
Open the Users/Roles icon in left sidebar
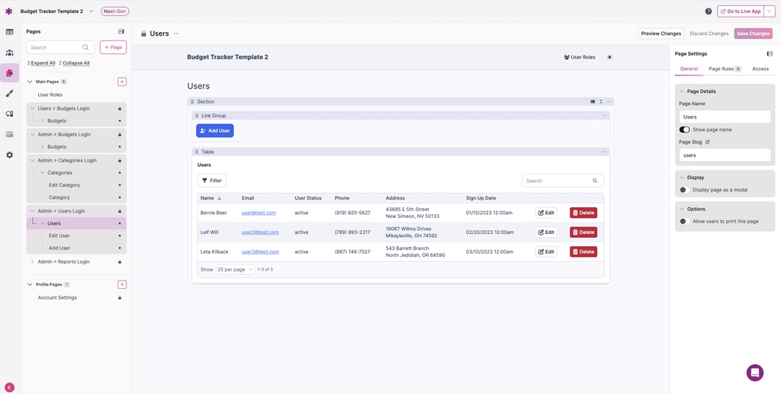pyautogui.click(x=10, y=53)
